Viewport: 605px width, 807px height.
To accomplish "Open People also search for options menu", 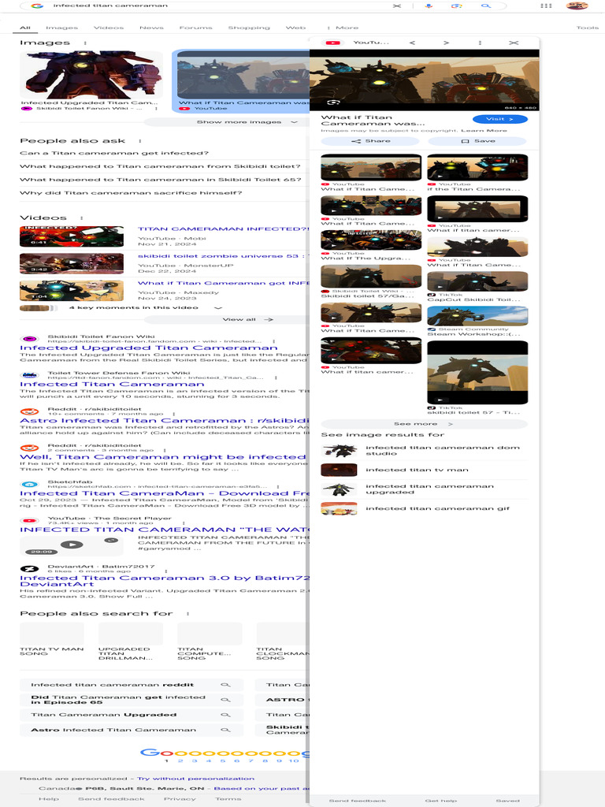I will tap(187, 613).
